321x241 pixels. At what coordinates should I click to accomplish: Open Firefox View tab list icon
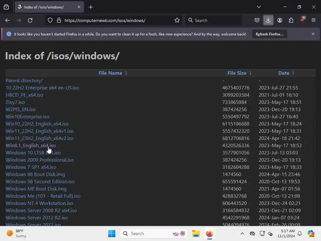pos(6,7)
